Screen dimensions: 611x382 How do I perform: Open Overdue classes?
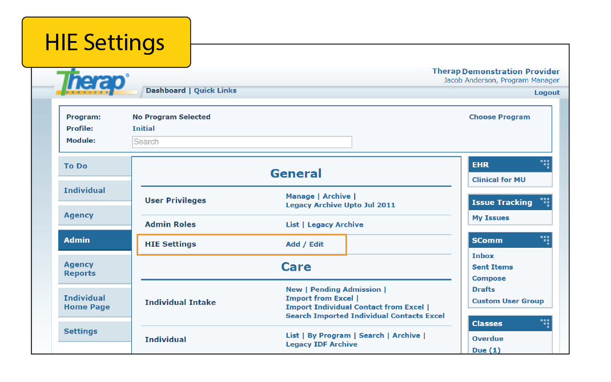click(x=488, y=339)
